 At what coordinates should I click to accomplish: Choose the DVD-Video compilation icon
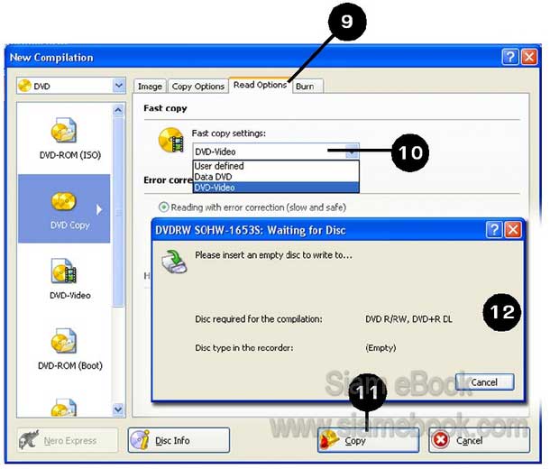64,271
